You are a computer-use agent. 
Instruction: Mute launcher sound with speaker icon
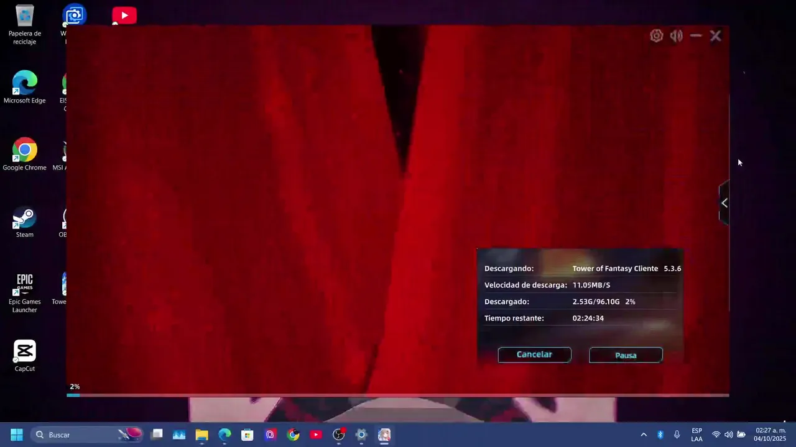click(677, 36)
